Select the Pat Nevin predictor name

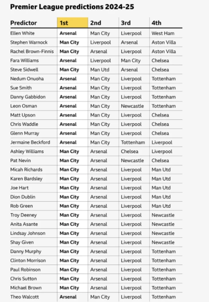click(20, 161)
